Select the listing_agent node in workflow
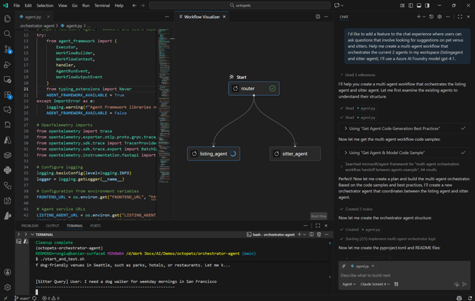 click(213, 154)
